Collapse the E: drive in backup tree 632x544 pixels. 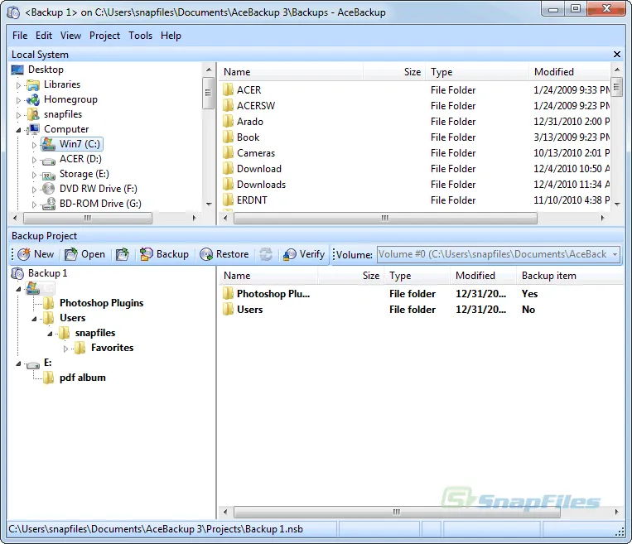click(x=18, y=363)
